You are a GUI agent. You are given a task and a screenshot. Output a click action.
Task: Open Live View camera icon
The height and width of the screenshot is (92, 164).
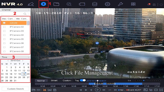point(31,4)
